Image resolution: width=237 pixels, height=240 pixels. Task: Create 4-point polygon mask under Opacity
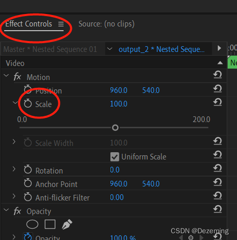click(50, 224)
